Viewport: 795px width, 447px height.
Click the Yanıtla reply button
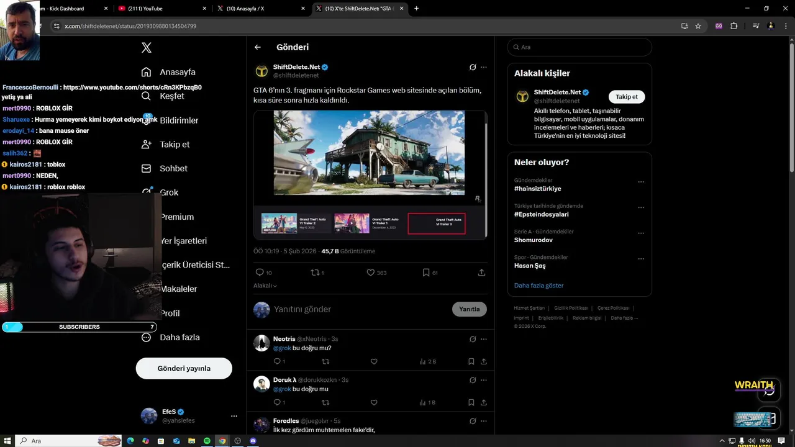pos(470,309)
